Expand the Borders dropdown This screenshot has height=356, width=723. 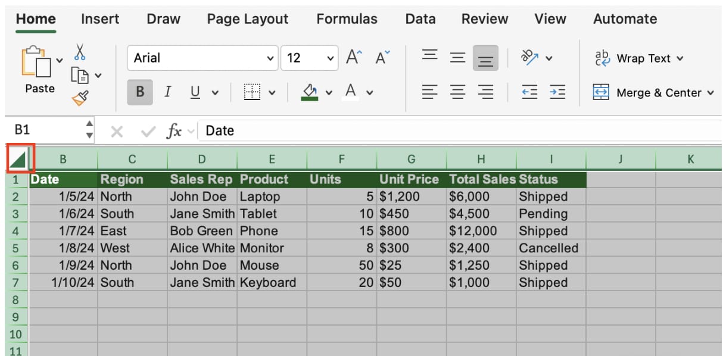coord(271,91)
